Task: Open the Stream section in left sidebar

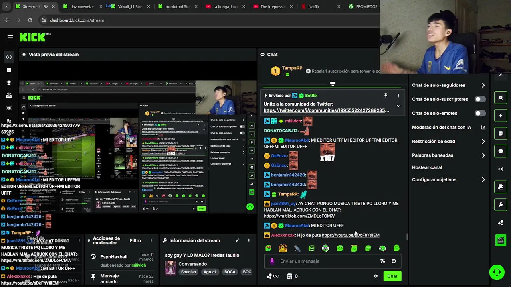Action: (x=9, y=57)
